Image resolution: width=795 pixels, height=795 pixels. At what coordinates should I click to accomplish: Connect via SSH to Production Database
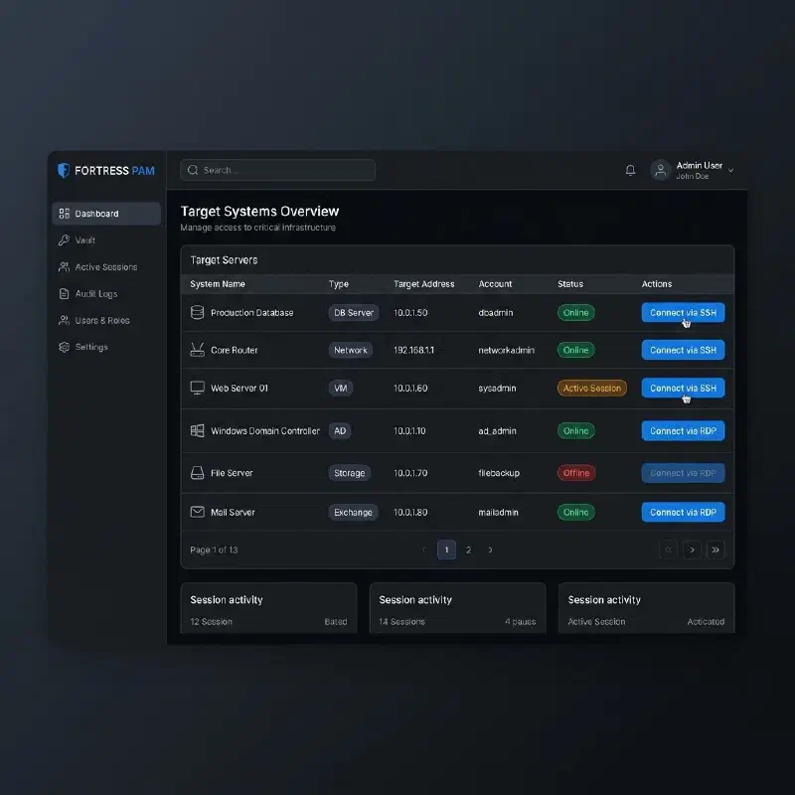tap(683, 312)
